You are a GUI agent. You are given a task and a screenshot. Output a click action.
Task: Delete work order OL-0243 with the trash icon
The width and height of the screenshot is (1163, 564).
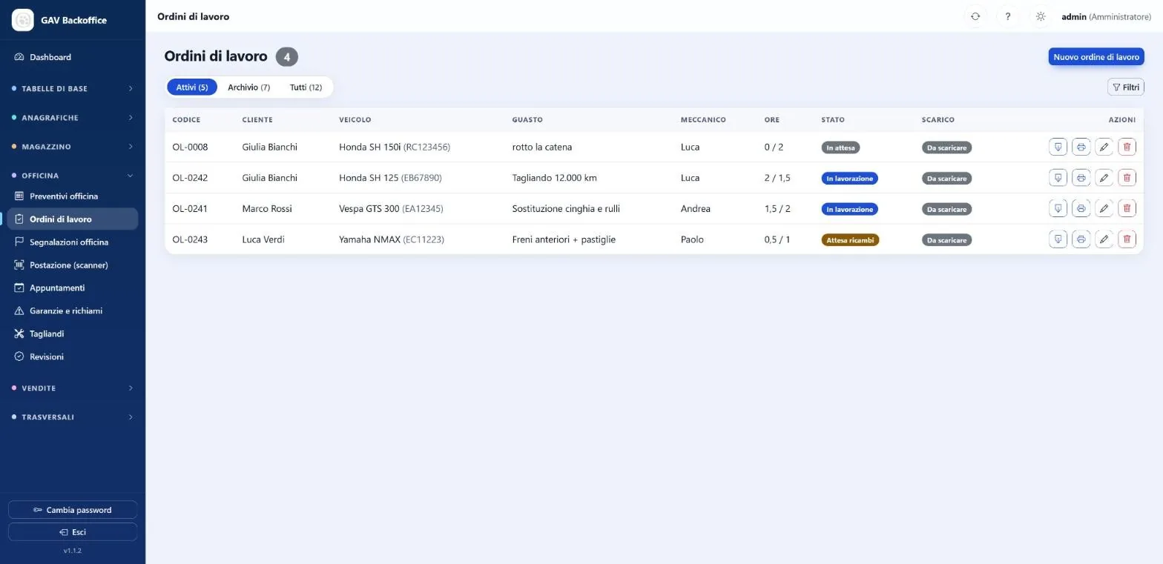coord(1127,239)
